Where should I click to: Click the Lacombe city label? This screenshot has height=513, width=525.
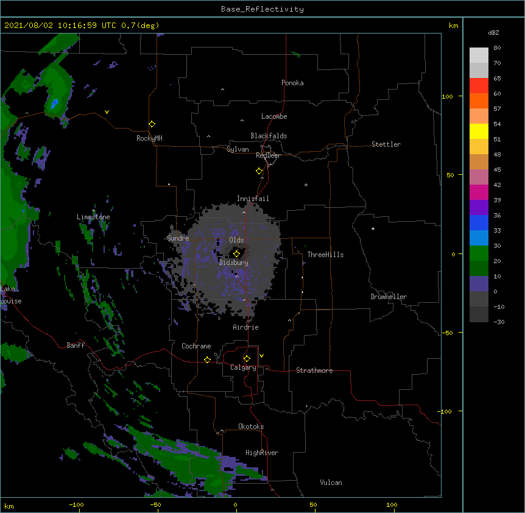[274, 116]
